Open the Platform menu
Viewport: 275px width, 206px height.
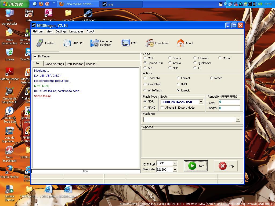point(38,31)
